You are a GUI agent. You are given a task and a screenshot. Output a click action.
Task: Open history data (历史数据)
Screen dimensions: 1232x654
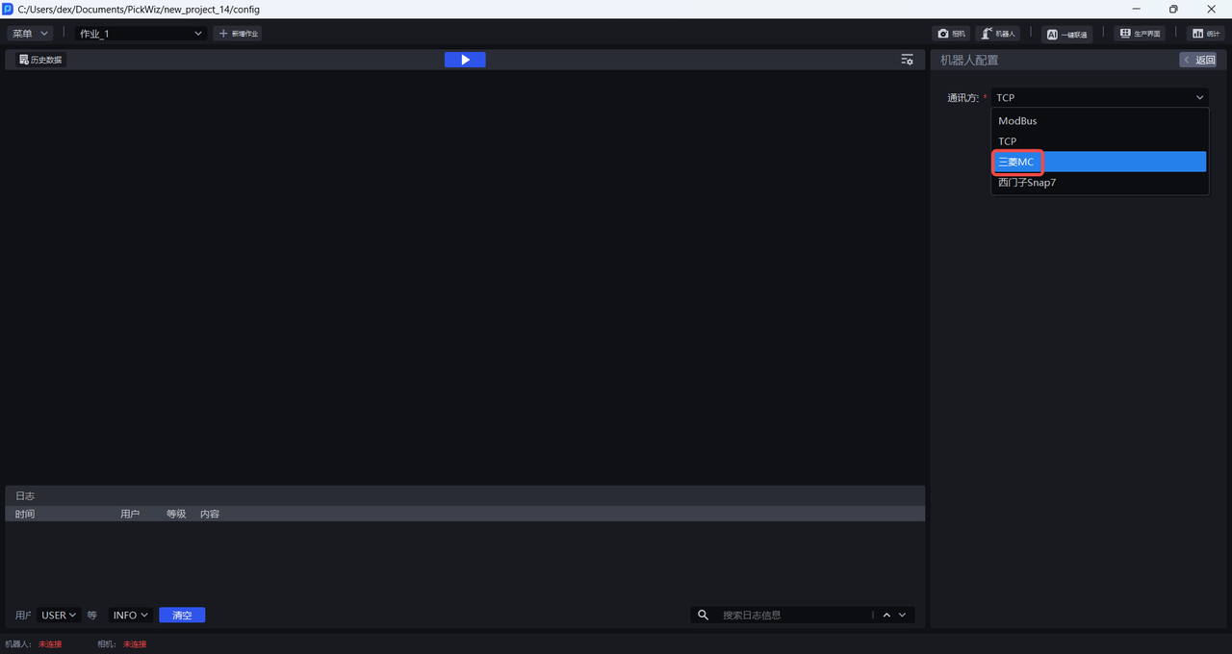40,60
